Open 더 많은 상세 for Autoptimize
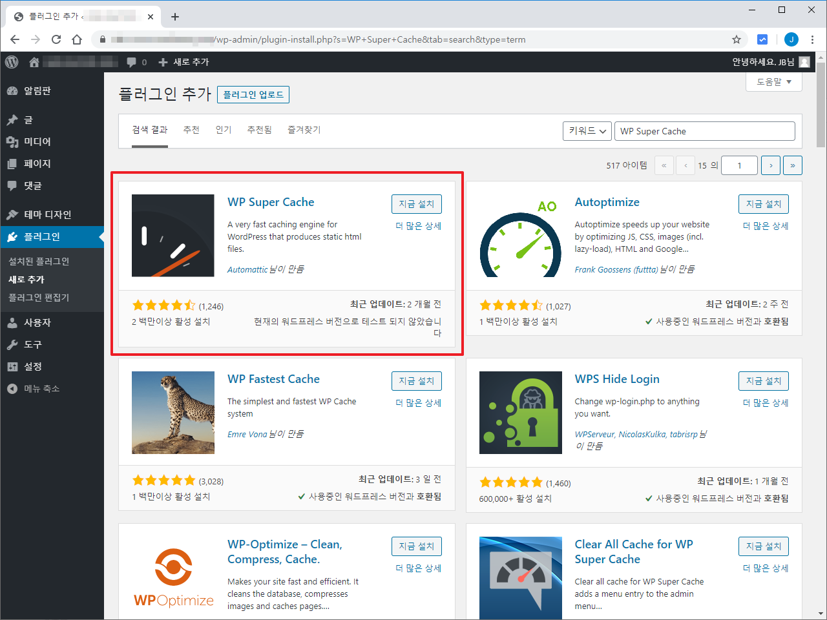The image size is (827, 620). tap(766, 226)
